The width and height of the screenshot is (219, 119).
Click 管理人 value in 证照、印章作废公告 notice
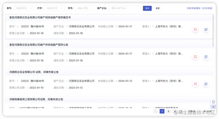(169, 81)
